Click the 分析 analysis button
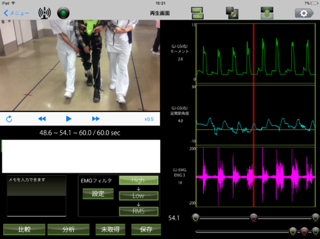 tap(69, 229)
